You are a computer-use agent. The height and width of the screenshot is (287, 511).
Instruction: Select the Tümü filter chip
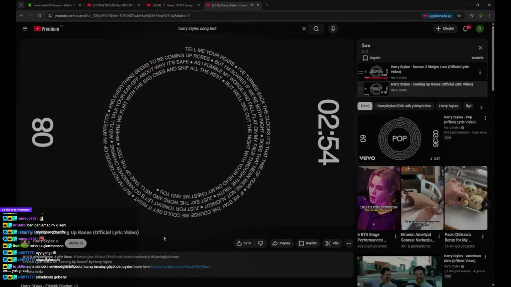point(365,106)
